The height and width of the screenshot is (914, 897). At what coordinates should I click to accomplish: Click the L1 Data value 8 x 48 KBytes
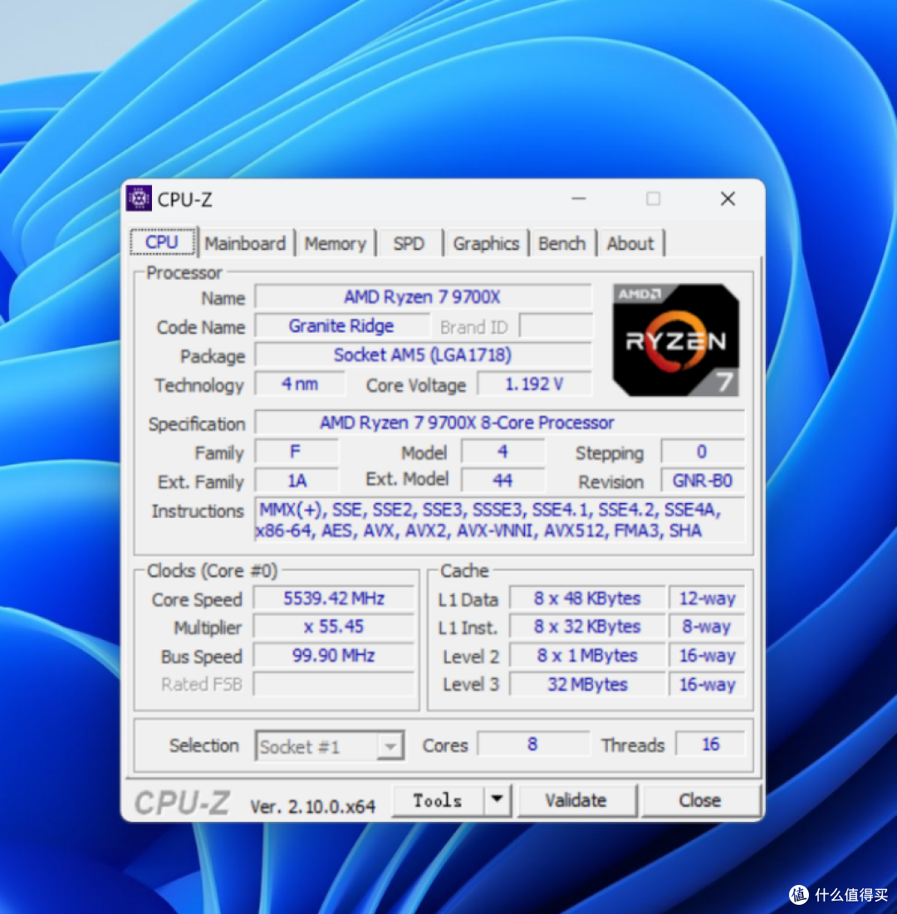(586, 599)
